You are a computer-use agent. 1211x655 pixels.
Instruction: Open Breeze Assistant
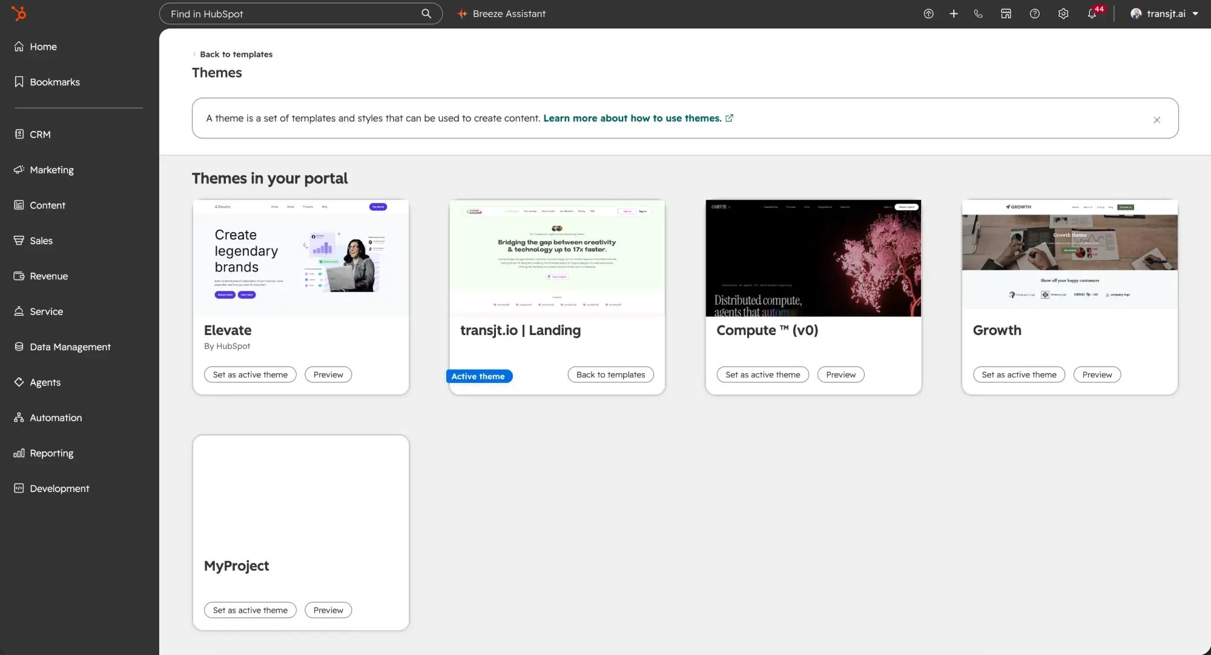click(x=501, y=13)
